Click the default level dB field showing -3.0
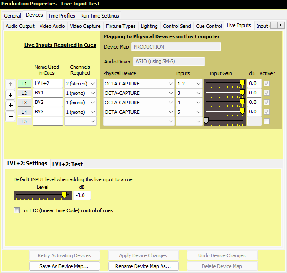The height and width of the screenshot is (273, 287). click(82, 195)
